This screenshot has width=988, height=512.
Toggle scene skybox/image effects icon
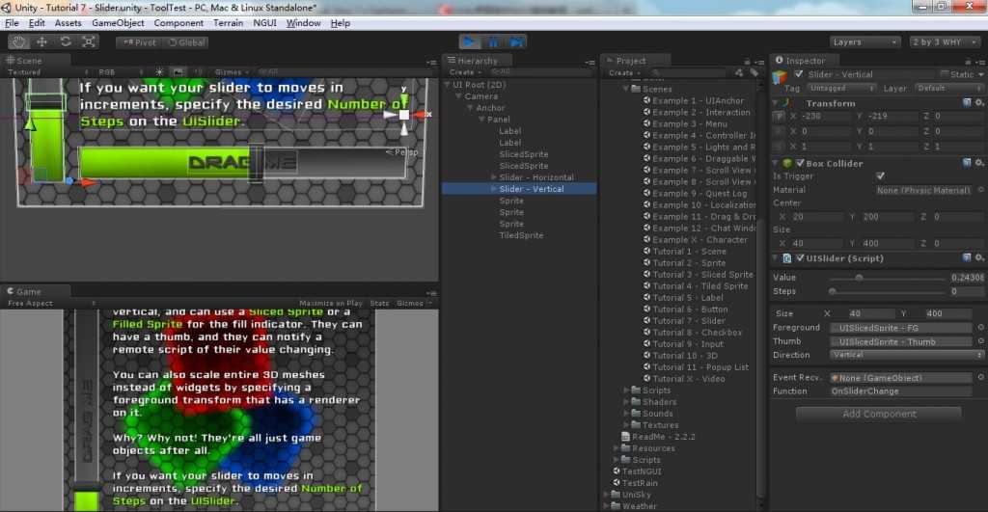178,72
